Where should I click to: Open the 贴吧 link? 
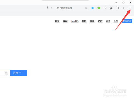(100, 21)
